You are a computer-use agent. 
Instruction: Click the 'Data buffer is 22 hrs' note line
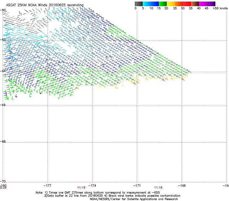(x=112, y=196)
